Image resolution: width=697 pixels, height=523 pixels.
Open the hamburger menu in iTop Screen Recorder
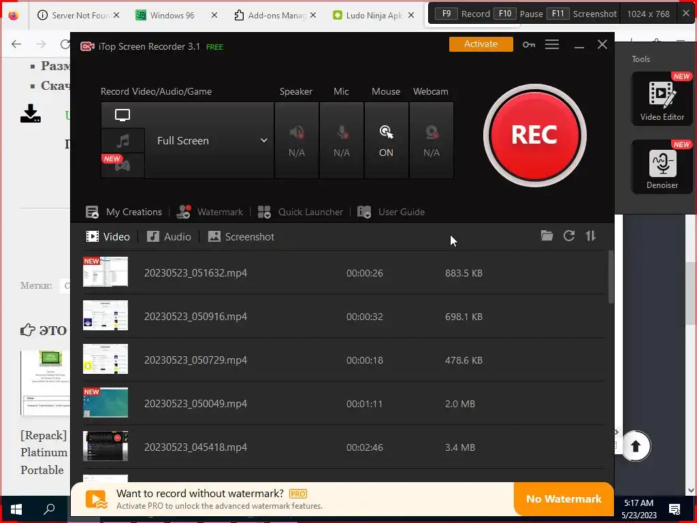click(552, 44)
